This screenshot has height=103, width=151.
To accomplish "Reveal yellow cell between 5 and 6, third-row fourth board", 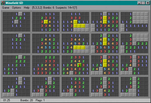I will 105,65.
